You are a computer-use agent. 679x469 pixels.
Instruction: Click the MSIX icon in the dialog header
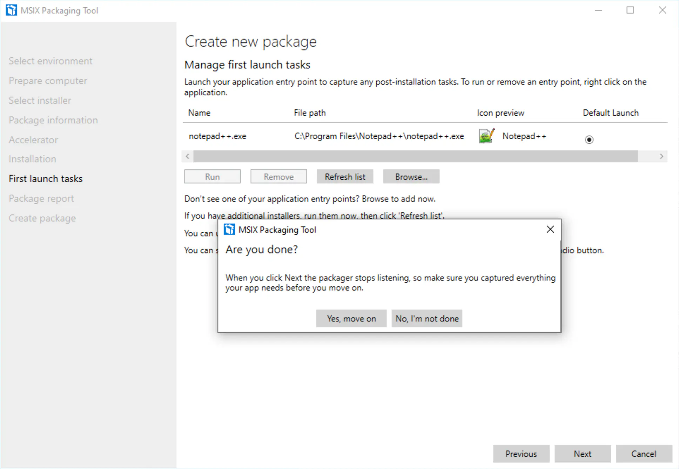(230, 230)
